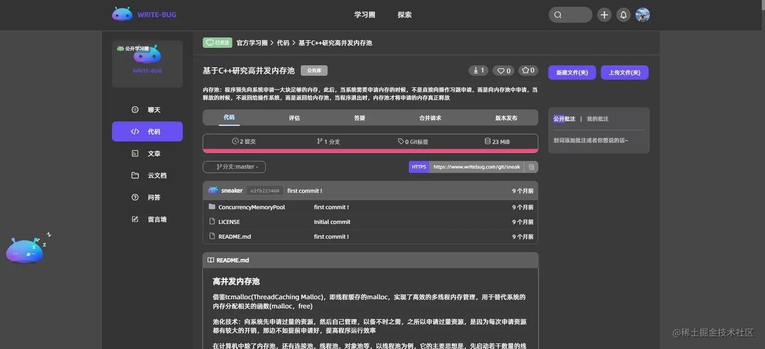Click 上传文件(夹) button
The width and height of the screenshot is (765, 349).
pyautogui.click(x=625, y=72)
